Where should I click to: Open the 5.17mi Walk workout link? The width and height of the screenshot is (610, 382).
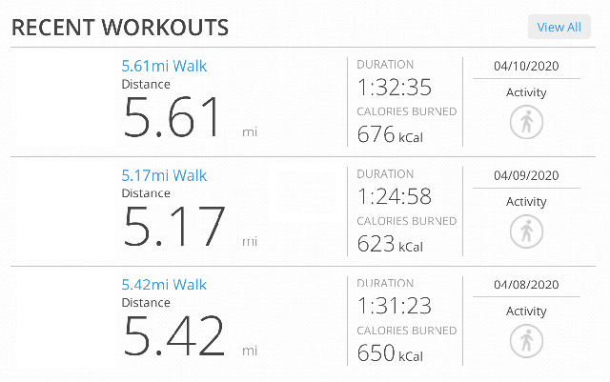click(x=164, y=175)
